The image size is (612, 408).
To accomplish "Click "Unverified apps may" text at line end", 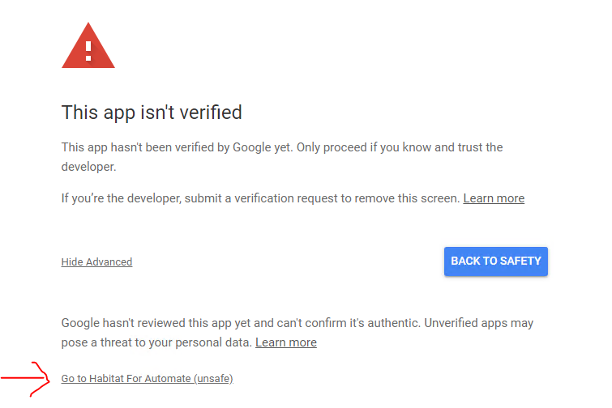I will (478, 323).
